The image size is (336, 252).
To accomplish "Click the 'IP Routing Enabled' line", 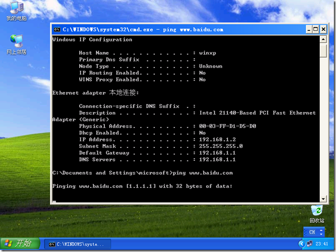I will [x=142, y=73].
